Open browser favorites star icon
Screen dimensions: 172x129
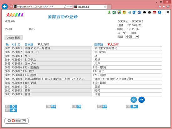pyautogui.click(x=164, y=7)
